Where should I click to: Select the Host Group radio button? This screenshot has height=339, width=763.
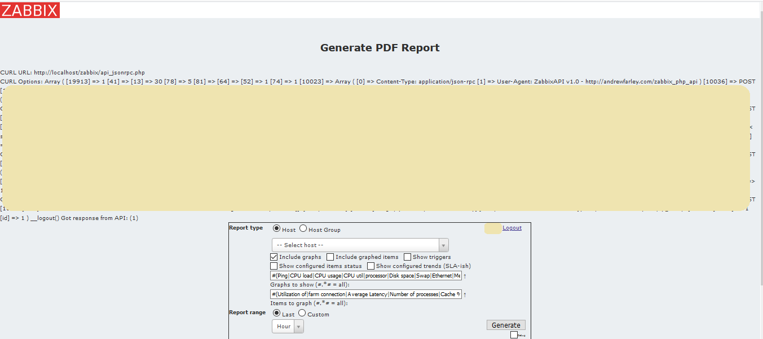click(303, 228)
